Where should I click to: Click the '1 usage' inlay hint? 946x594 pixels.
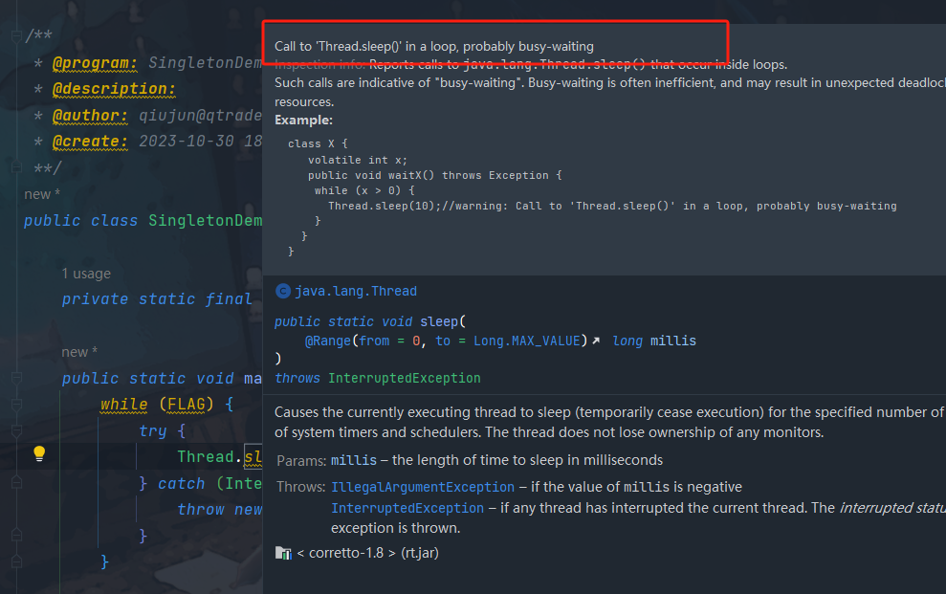pyautogui.click(x=86, y=274)
